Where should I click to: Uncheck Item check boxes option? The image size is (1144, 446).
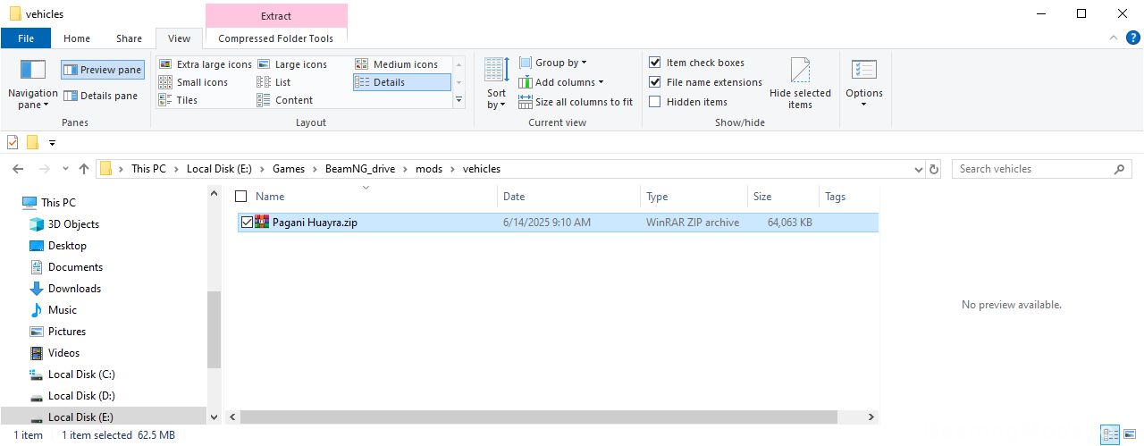(655, 63)
